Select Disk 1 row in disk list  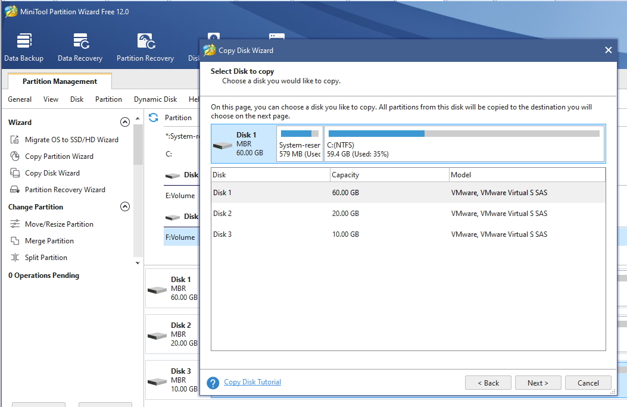[x=408, y=193]
